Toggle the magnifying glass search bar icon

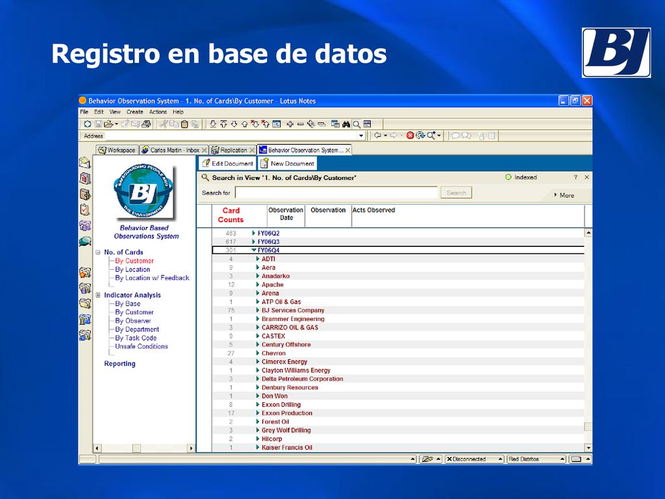(357, 124)
